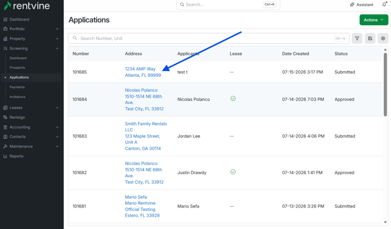Collapse the Screening menu chevron
The width and height of the screenshot is (391, 229).
(x=57, y=48)
